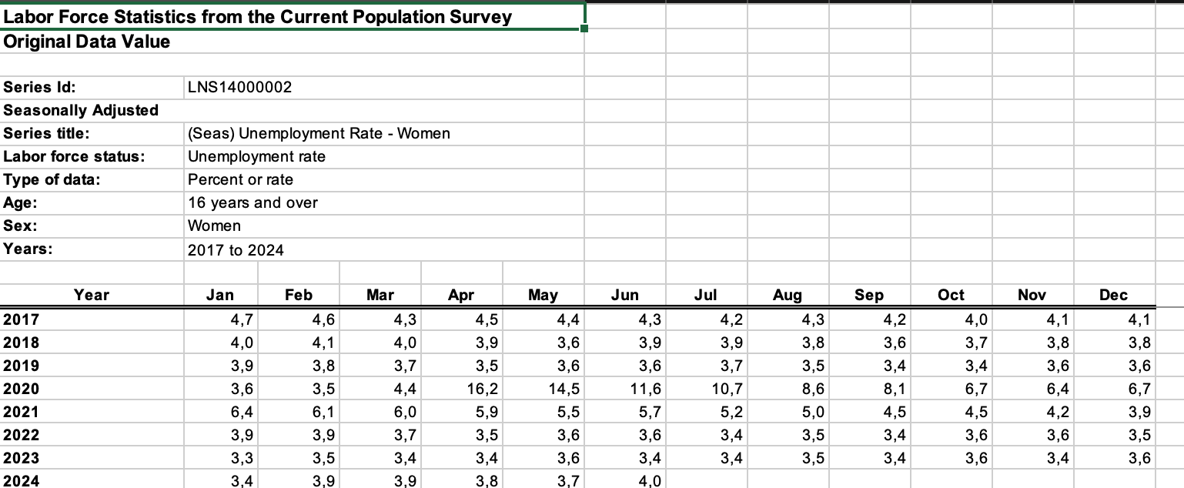1184x488 pixels.
Task: Click the "Percent or rate" cell
Action: [x=240, y=179]
